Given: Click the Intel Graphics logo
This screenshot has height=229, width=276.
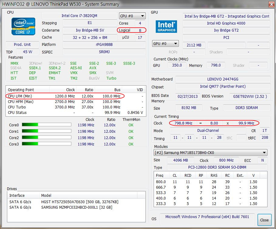Looking at the screenshot, I should point(166,27).
